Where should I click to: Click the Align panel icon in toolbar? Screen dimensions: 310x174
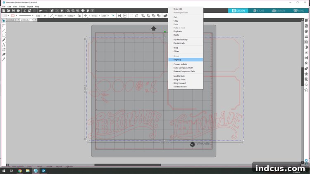119,16
